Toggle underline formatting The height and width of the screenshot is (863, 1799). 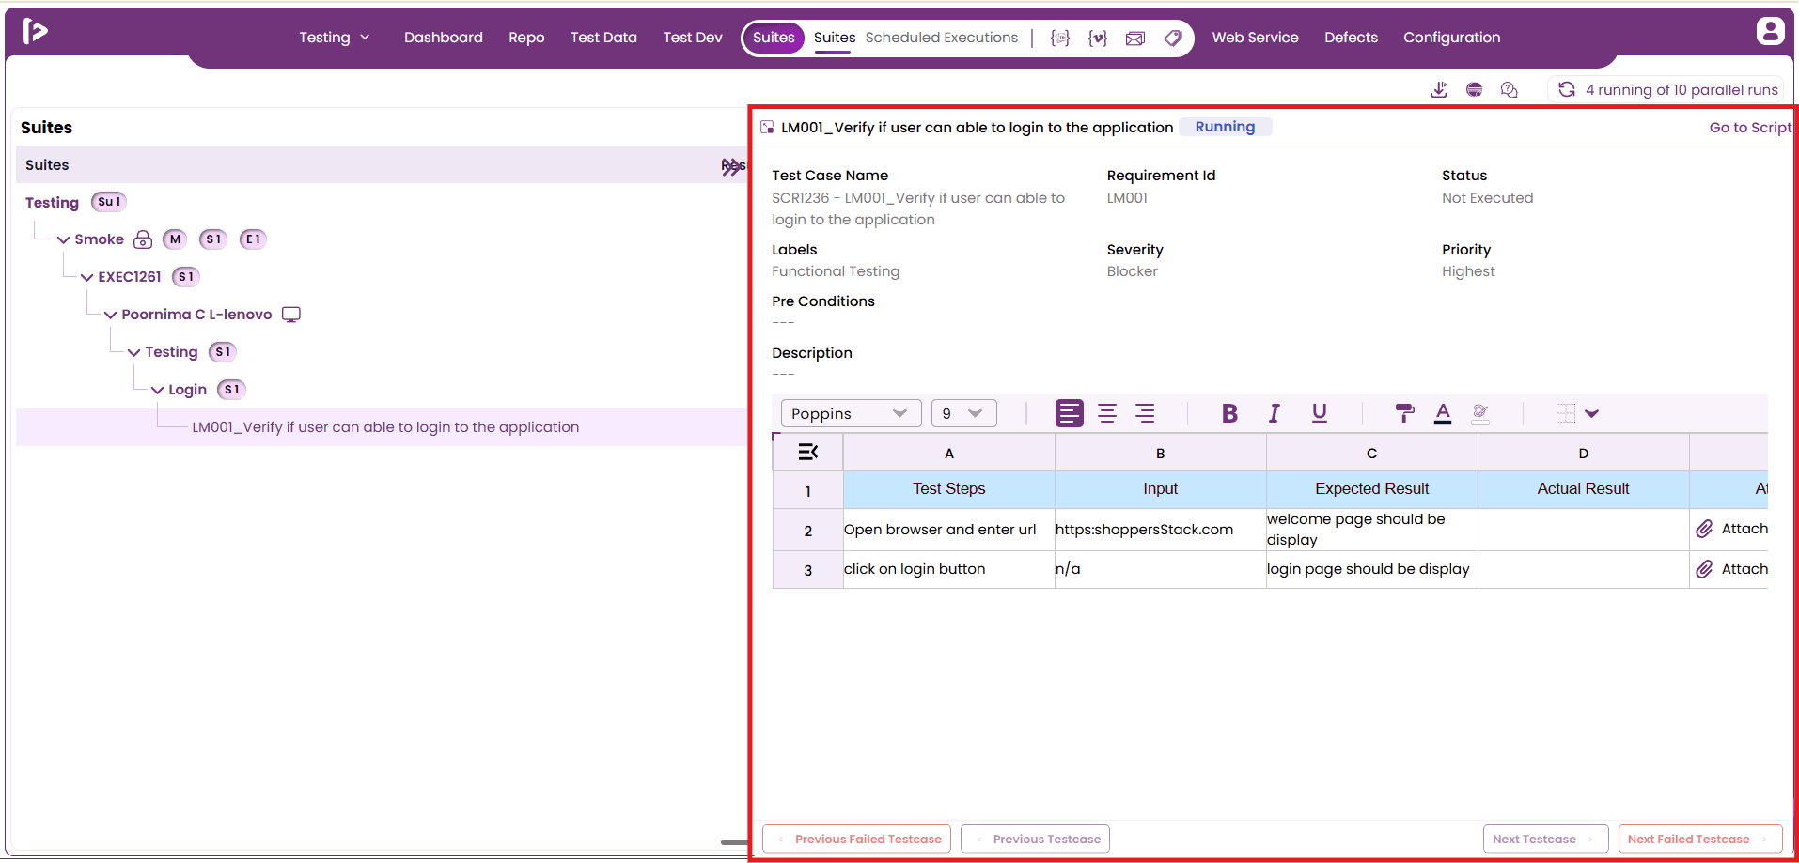(1320, 413)
